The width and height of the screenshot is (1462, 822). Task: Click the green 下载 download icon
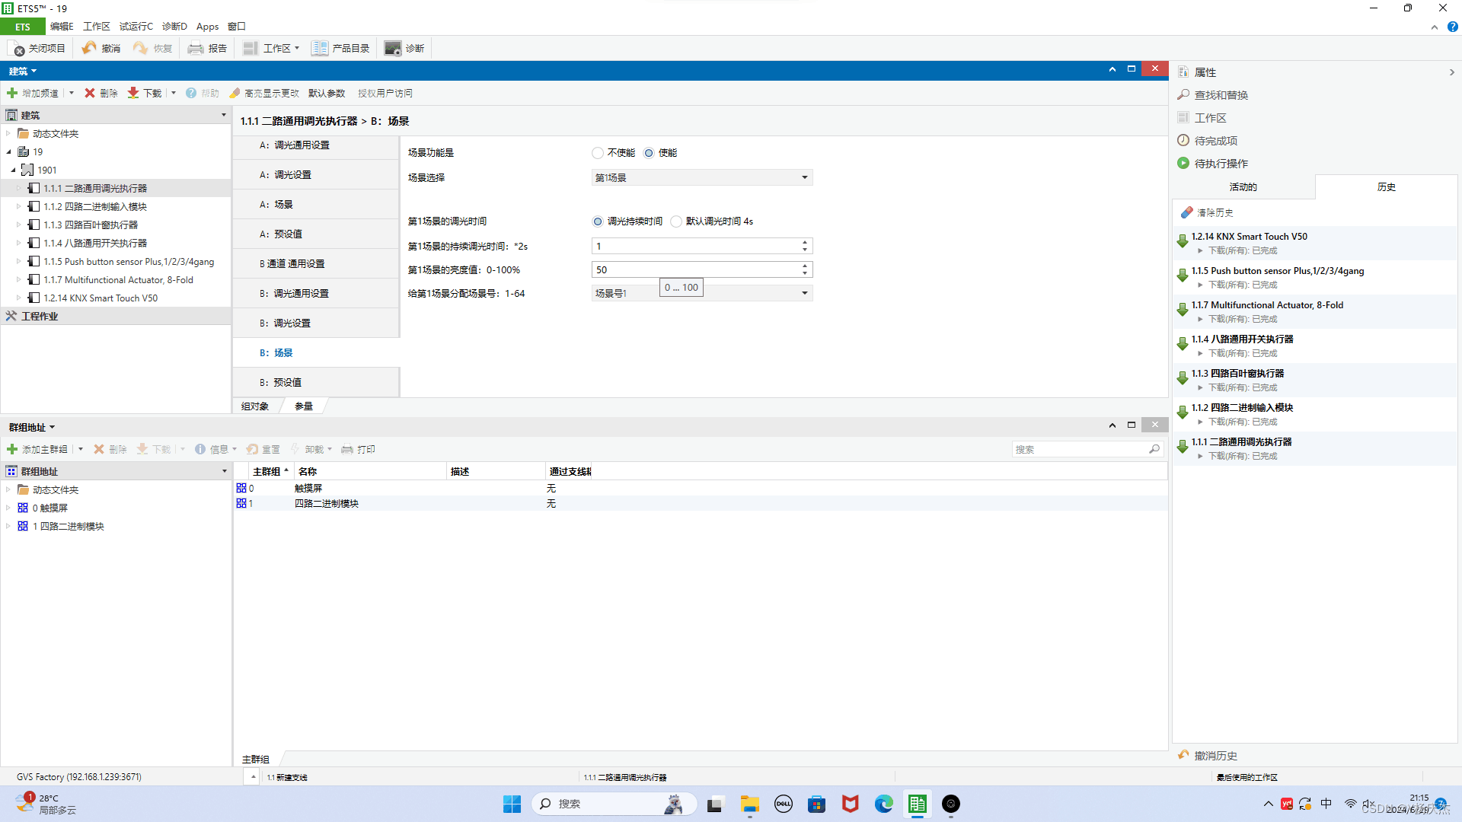point(133,93)
